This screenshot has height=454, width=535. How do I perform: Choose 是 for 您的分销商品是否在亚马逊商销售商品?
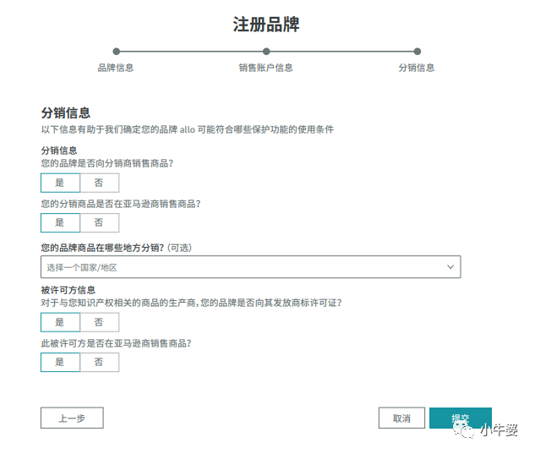click(x=60, y=223)
